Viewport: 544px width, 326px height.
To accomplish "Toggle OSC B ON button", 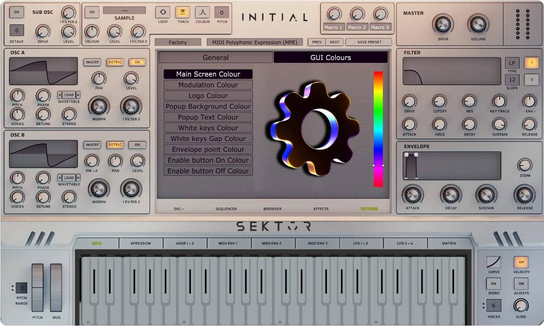I will (137, 145).
